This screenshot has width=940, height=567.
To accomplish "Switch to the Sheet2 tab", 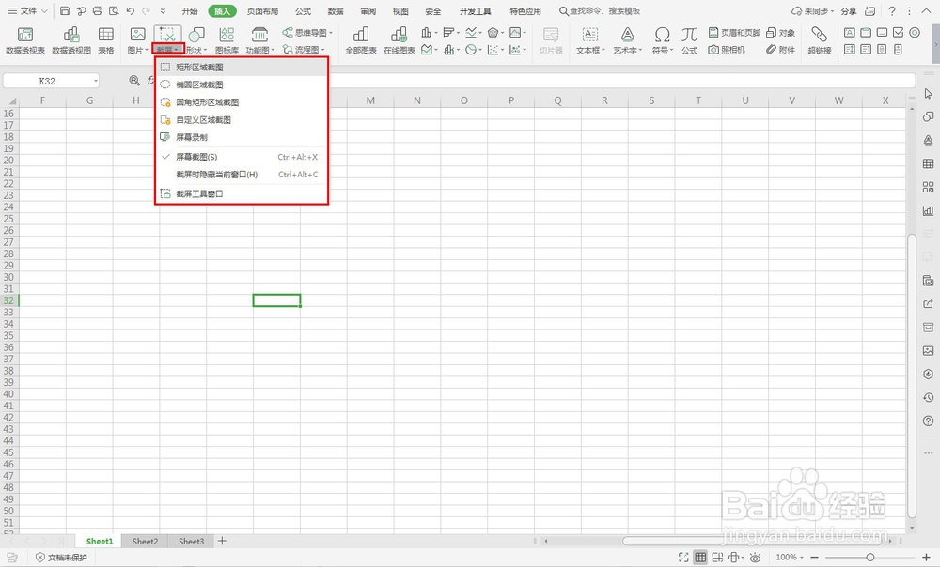I will (145, 542).
